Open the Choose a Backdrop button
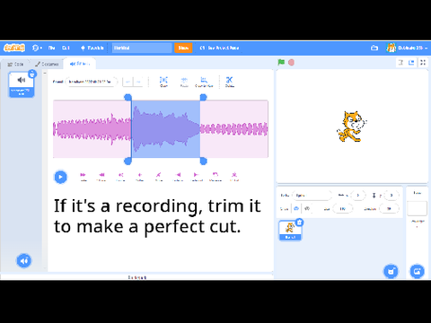The width and height of the screenshot is (431, 323). pyautogui.click(x=417, y=271)
